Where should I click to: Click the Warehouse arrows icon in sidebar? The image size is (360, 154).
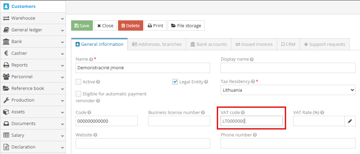tap(6, 18)
